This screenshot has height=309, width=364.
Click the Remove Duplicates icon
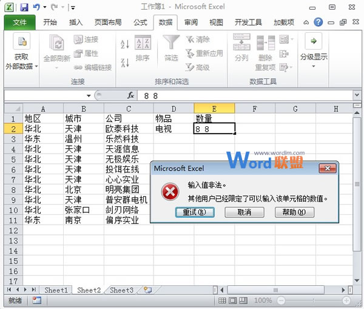point(266,42)
